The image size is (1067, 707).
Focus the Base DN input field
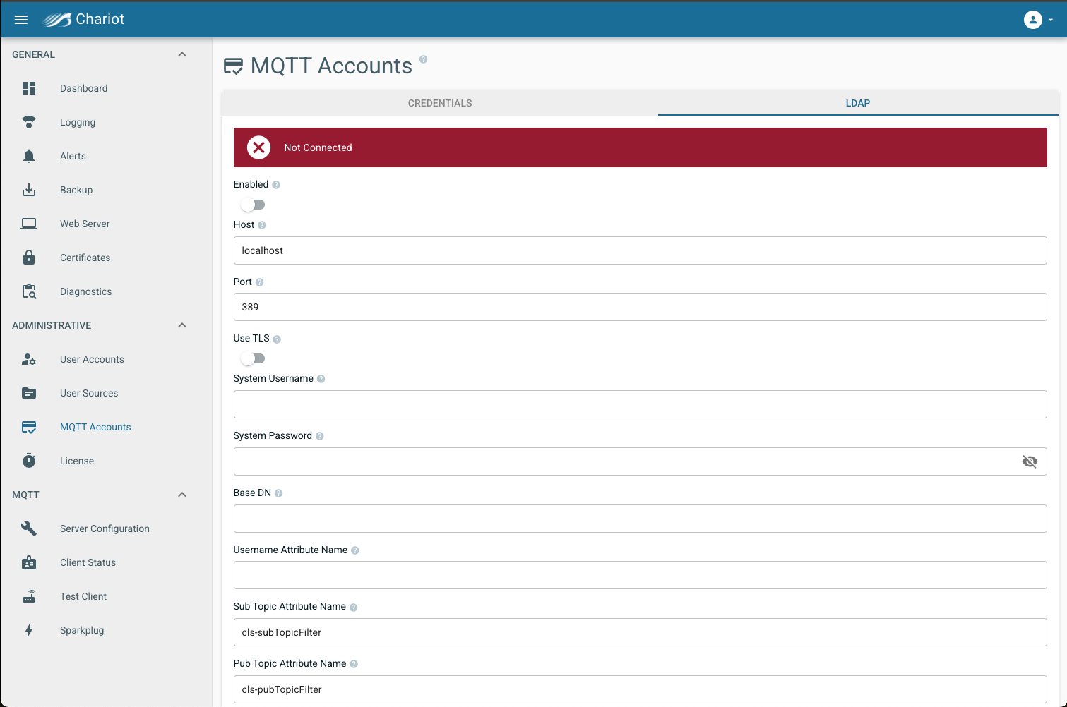pos(640,519)
